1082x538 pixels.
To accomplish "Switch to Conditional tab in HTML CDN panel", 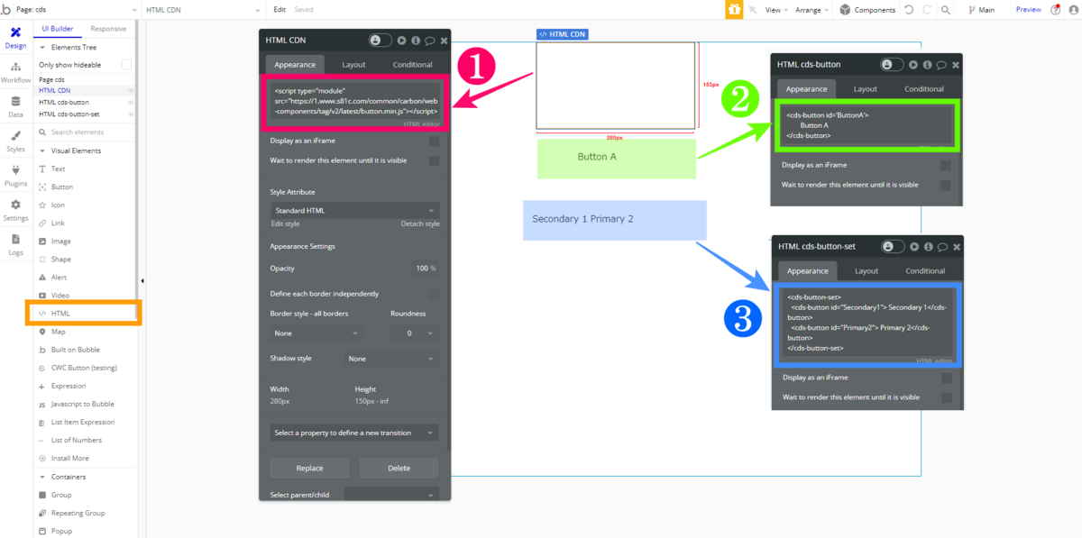I will 412,65.
